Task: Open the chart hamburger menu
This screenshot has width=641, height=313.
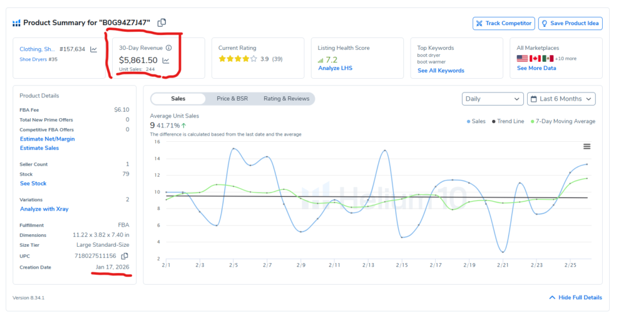Action: pos(587,146)
